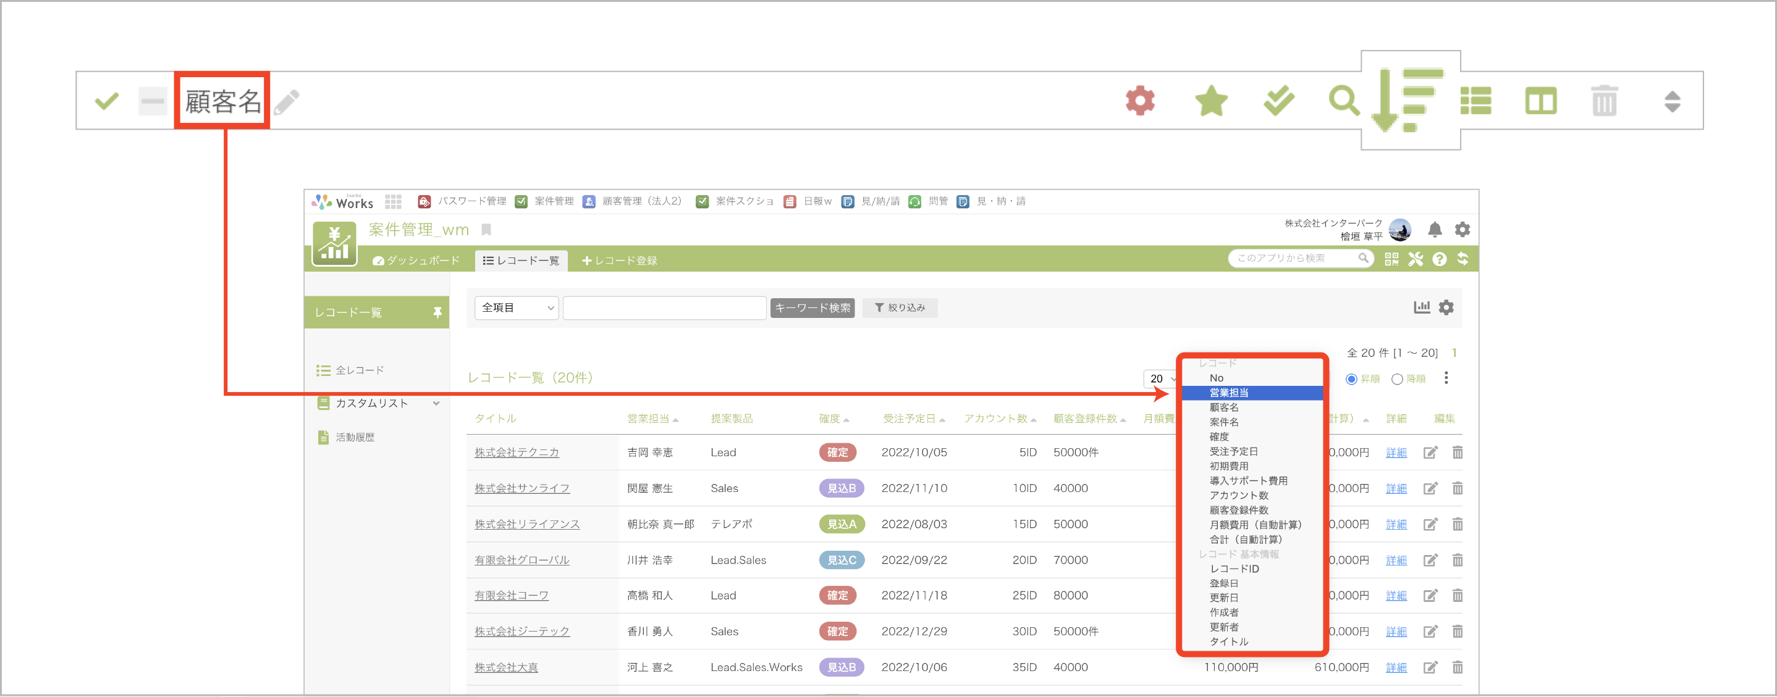The height and width of the screenshot is (697, 1777).
Task: Open 活動履歴 in the sidebar
Action: coord(346,437)
